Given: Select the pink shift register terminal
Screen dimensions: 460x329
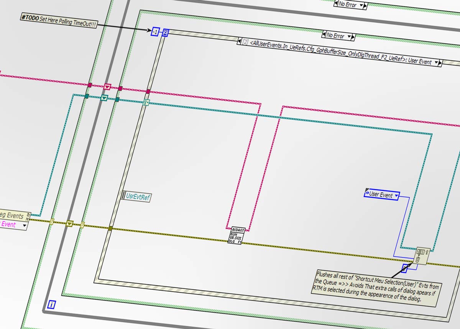Looking at the screenshot, I should pos(107,88).
